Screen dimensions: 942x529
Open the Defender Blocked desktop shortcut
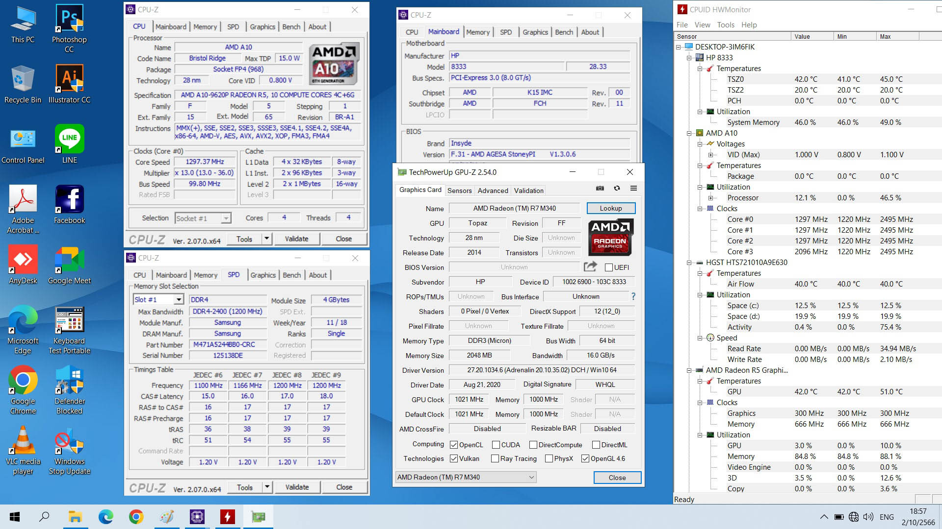(69, 390)
